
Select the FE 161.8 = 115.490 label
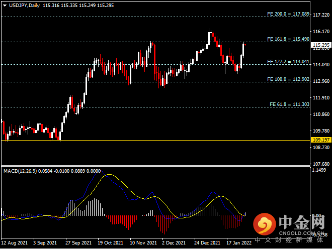pyautogui.click(x=288, y=39)
